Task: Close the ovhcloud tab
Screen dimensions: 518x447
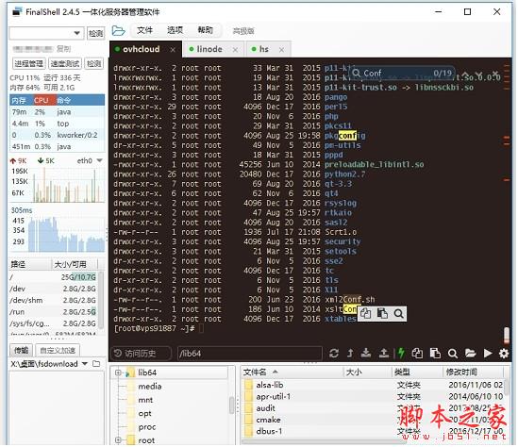Action: (173, 50)
